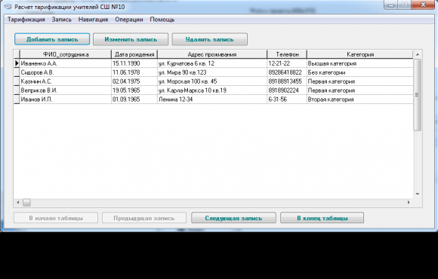This screenshot has width=438, height=279.
Task: Open the Операции menu
Action: click(129, 20)
